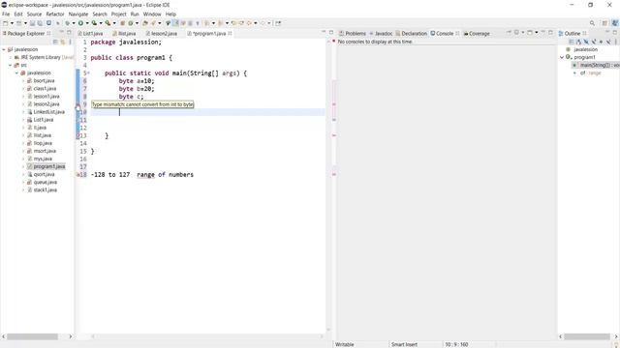
Task: Collapse the src folder node
Action: 11,65
